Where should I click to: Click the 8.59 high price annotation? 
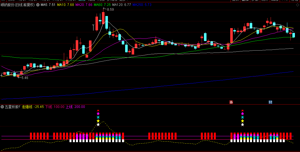click(x=110, y=10)
